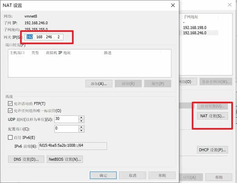Increase UDP 超时 value with up arrow
Image resolution: width=237 pixels, height=183 pixels.
click(x=82, y=117)
